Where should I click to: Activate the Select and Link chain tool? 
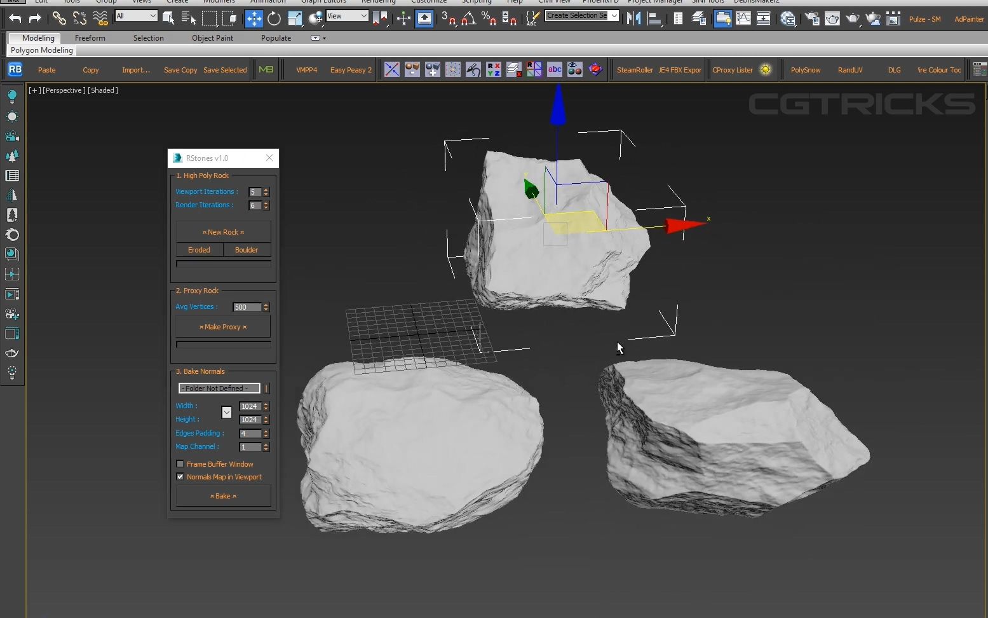coord(59,18)
